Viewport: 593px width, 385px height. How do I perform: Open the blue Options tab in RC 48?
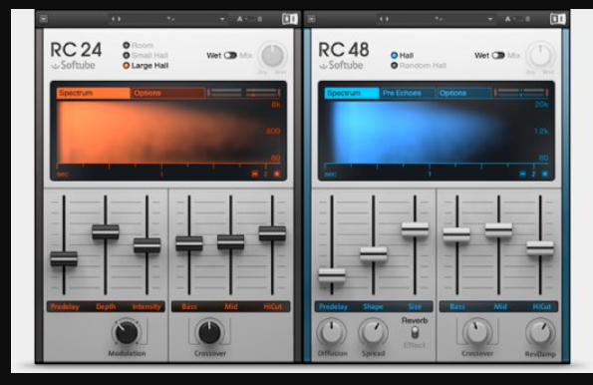[x=464, y=93]
